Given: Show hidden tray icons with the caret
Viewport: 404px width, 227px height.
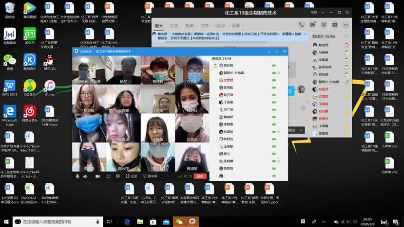Looking at the screenshot, I should 324,222.
